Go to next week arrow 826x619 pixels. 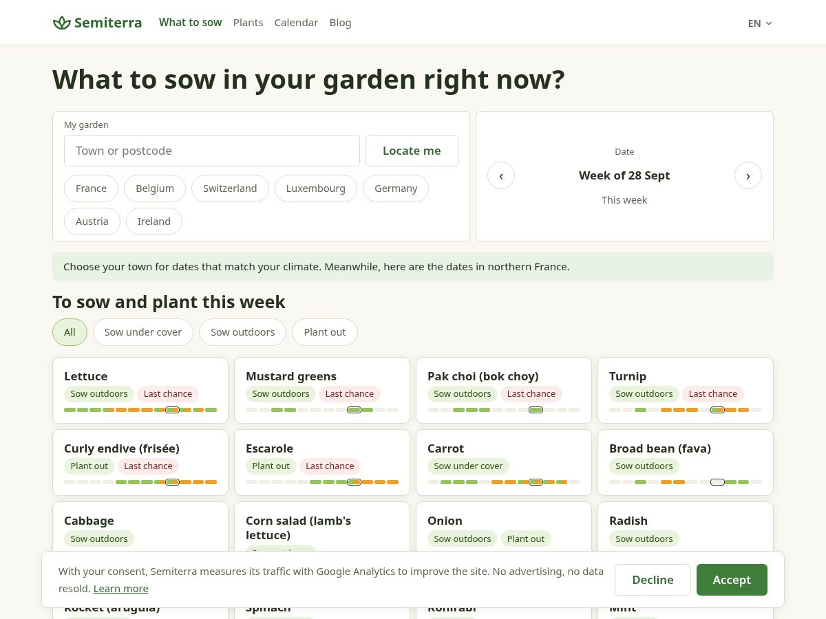748,175
